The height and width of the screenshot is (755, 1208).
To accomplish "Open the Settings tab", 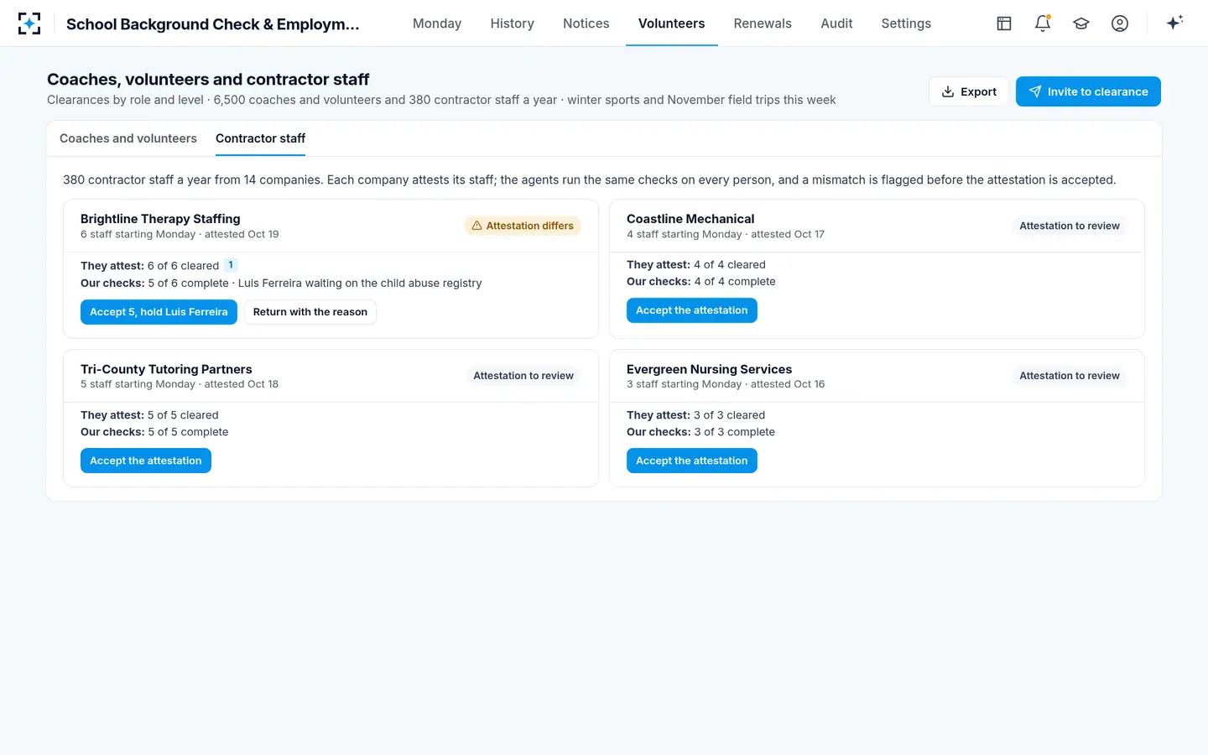I will 906,23.
